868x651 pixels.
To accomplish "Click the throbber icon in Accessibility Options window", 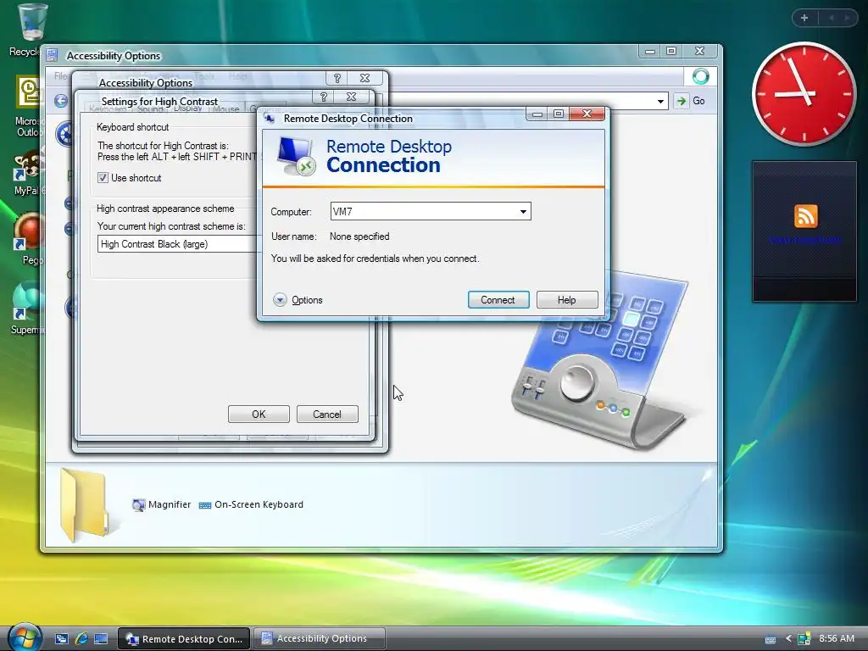I will (x=700, y=76).
